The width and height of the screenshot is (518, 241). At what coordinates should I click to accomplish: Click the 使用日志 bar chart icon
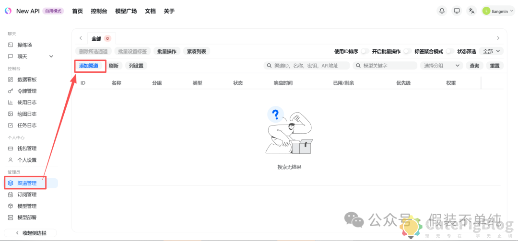click(x=11, y=103)
